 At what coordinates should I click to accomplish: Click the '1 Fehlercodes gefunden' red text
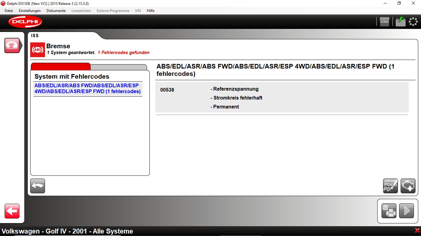click(124, 53)
